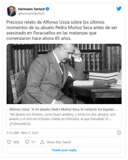Viewport: 128px width, 160px height.
Task: Select Share this Tweet text
Action: 59,142
